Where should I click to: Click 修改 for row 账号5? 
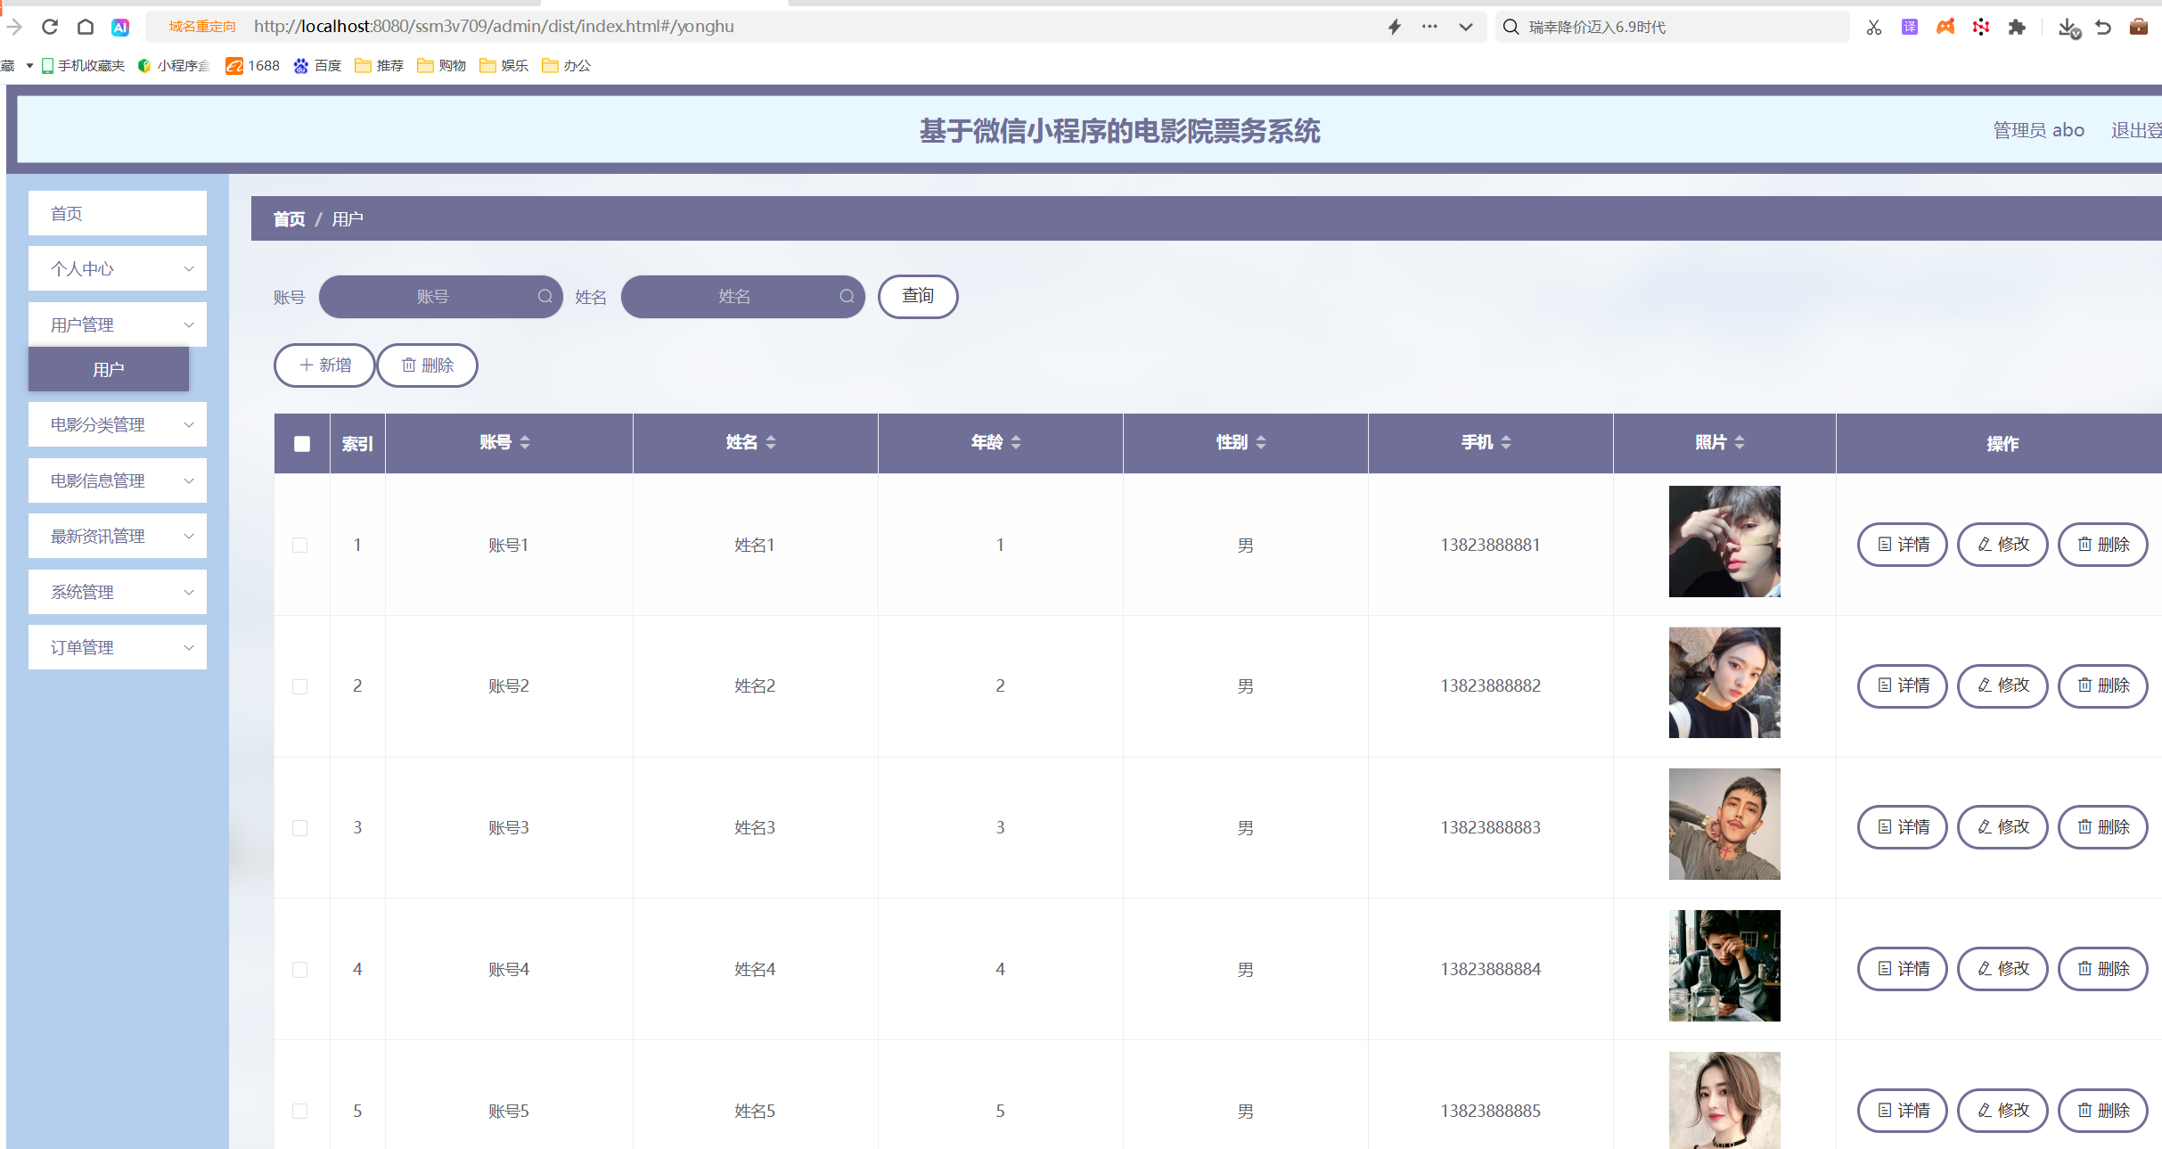tap(2002, 1111)
